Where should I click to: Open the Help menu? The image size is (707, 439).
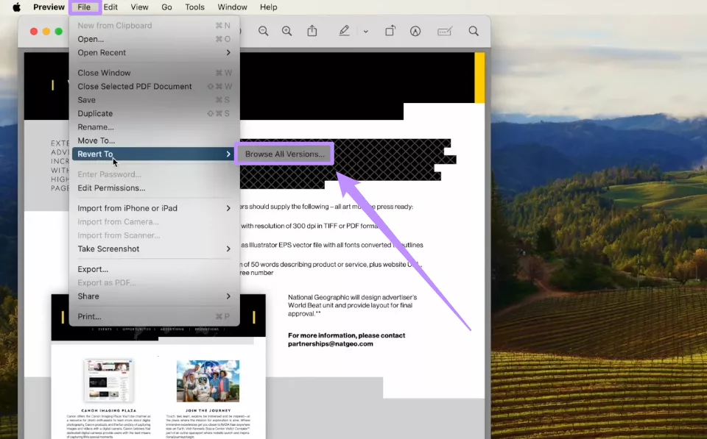click(268, 7)
